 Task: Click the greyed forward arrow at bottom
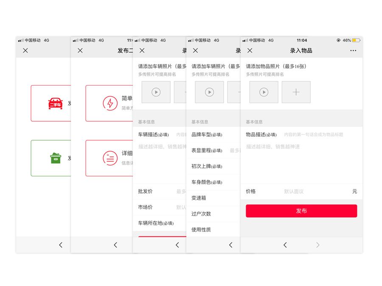click(317, 245)
